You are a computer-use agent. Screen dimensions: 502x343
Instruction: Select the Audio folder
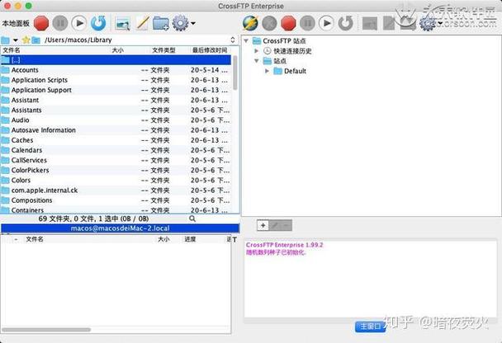pos(116,120)
